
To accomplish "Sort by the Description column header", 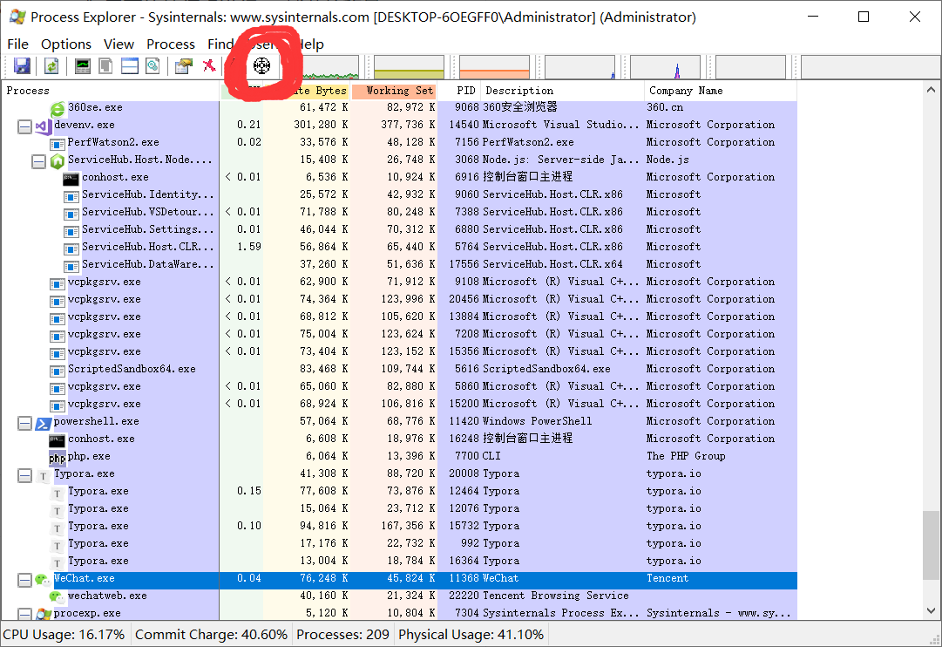I will point(562,91).
